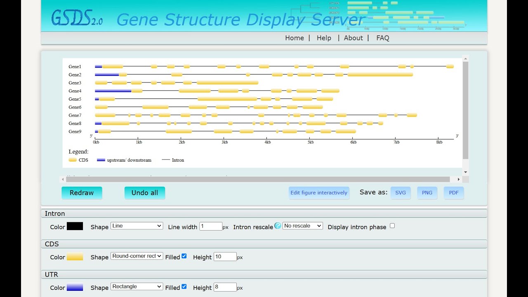Viewport: 528px width, 297px height.
Task: Click the CDS legend marker
Action: pyautogui.click(x=73, y=160)
